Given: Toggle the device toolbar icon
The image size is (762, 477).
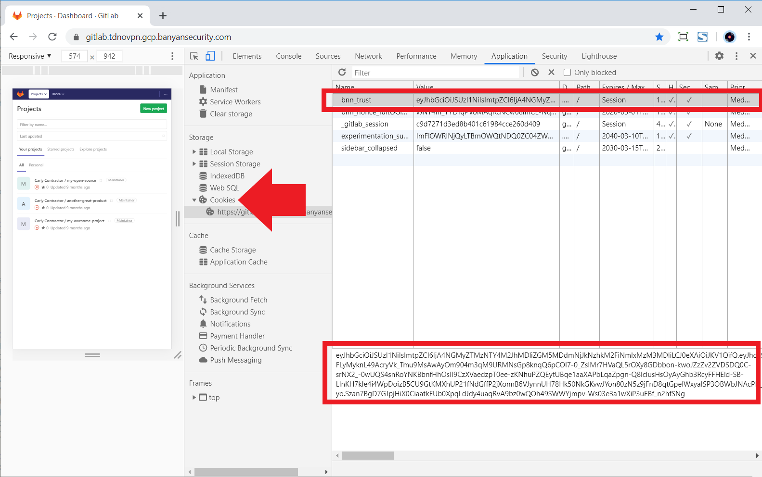Looking at the screenshot, I should pyautogui.click(x=210, y=56).
